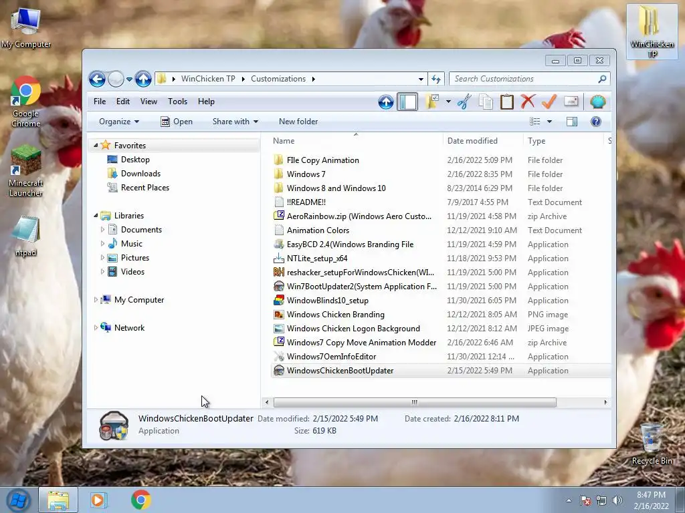Click the Customizations breadcrumb segment

pos(278,79)
